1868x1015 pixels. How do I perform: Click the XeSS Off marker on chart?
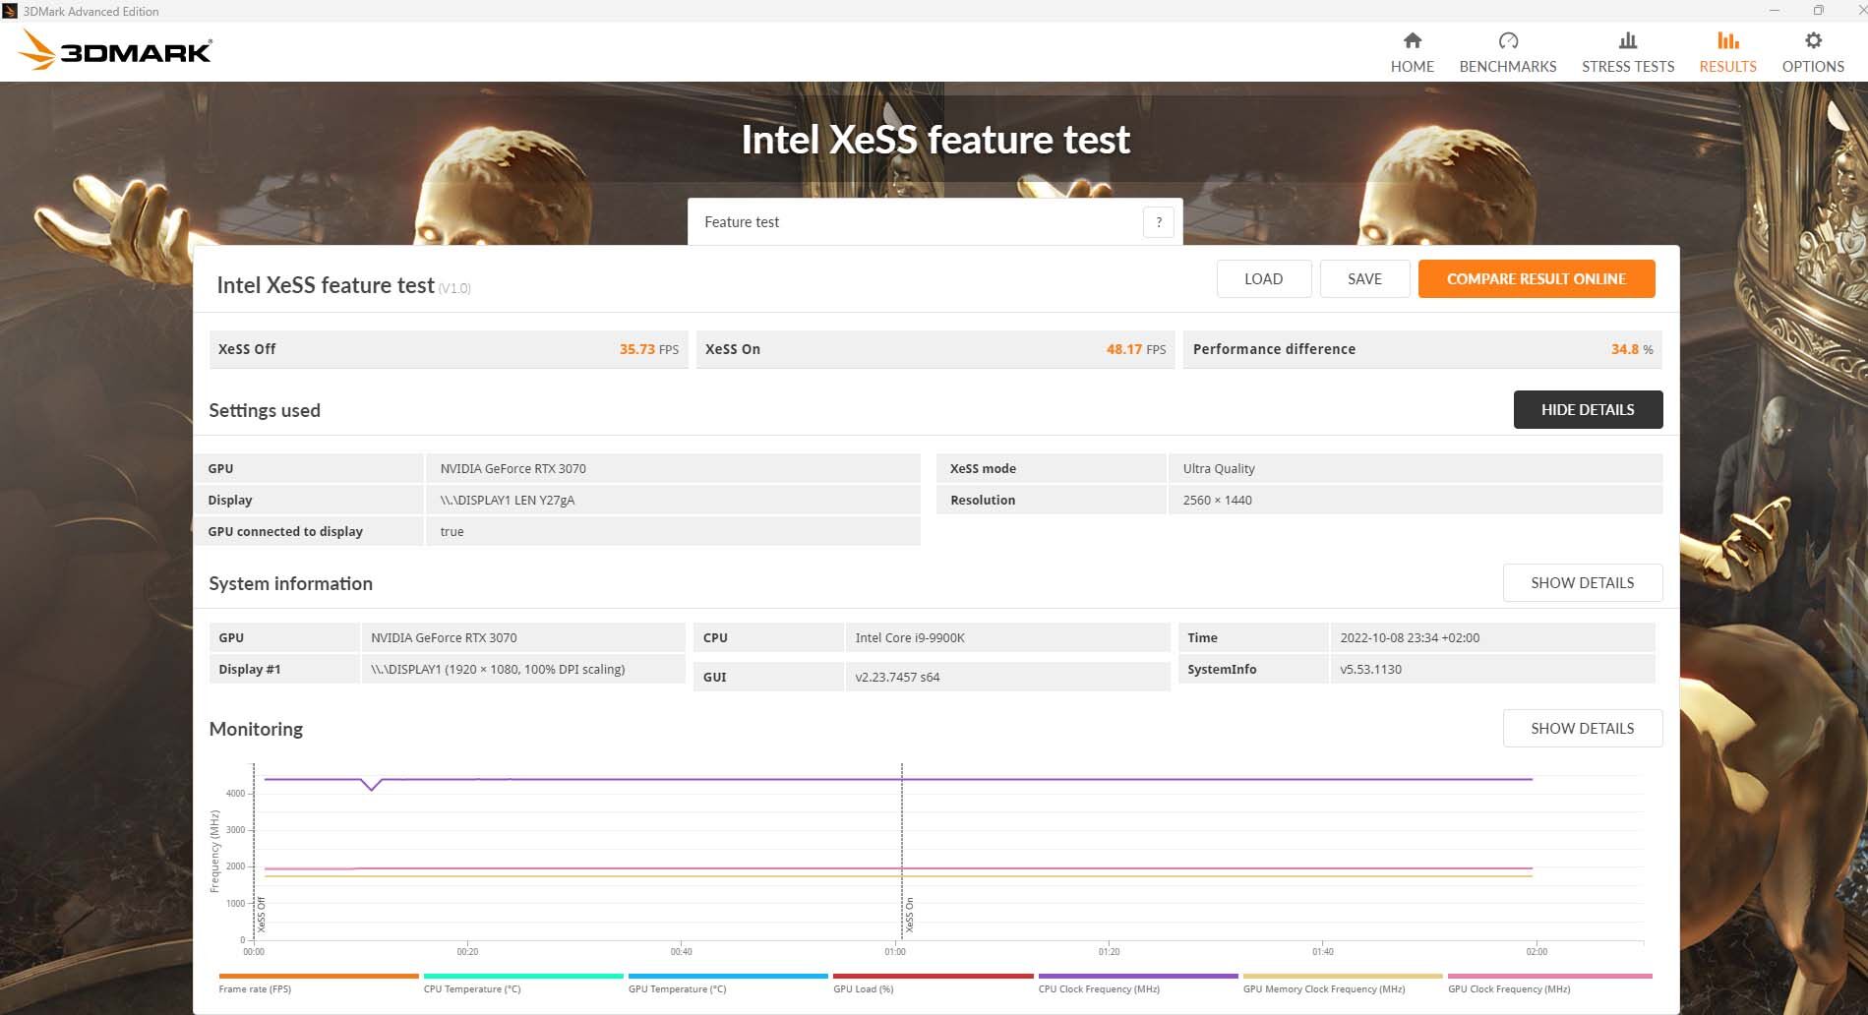[x=262, y=915]
